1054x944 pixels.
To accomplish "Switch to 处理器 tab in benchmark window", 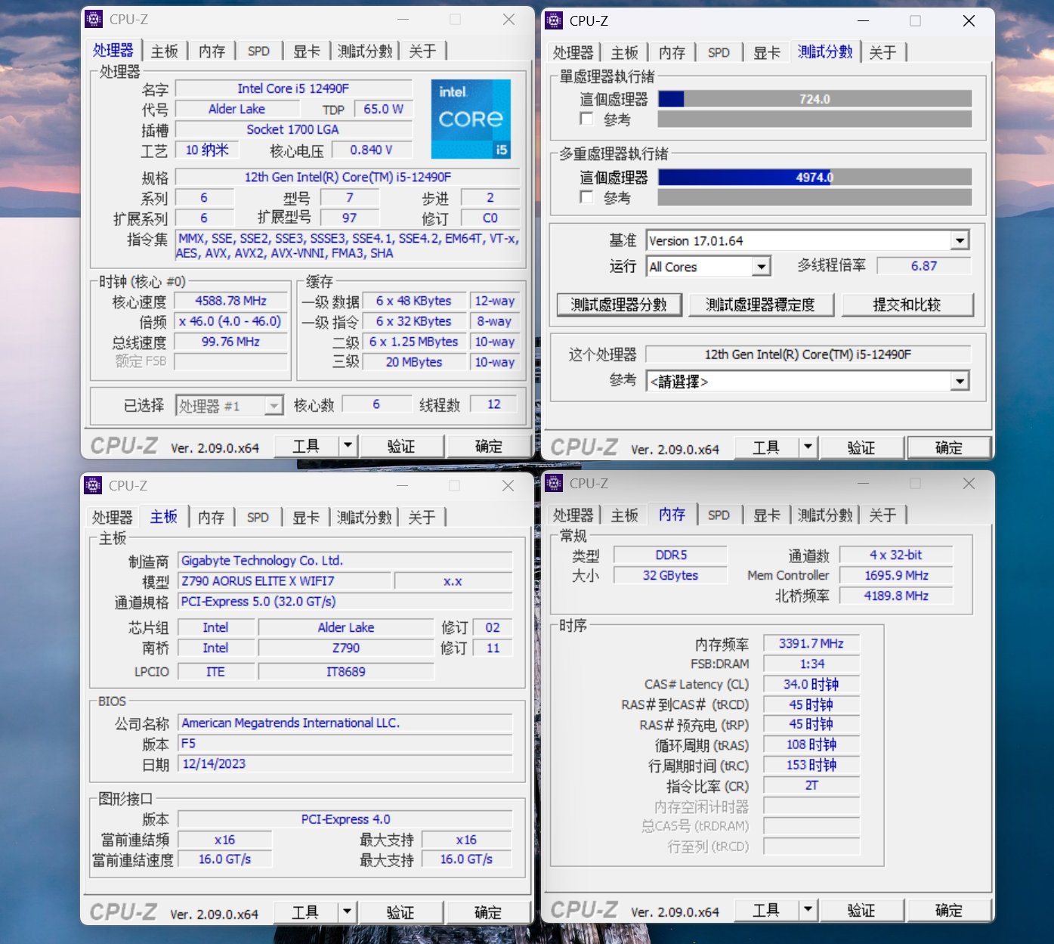I will [573, 53].
